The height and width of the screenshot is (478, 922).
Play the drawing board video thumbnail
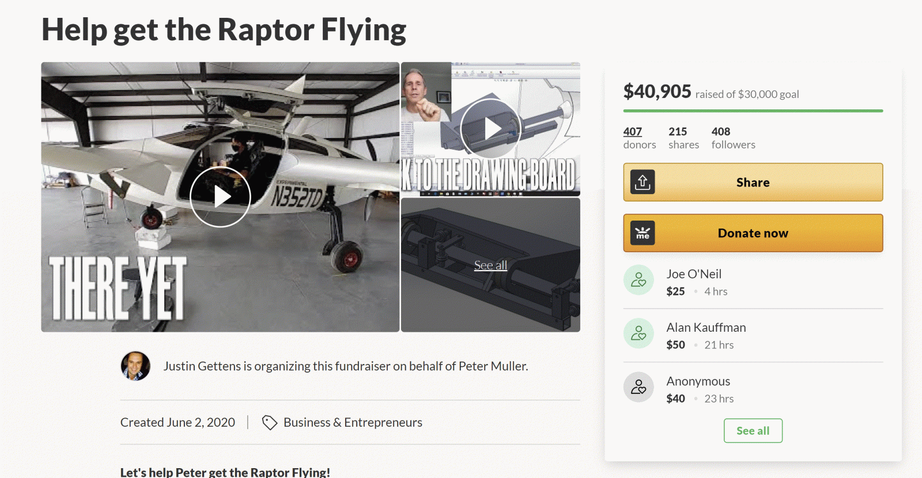[x=491, y=128]
